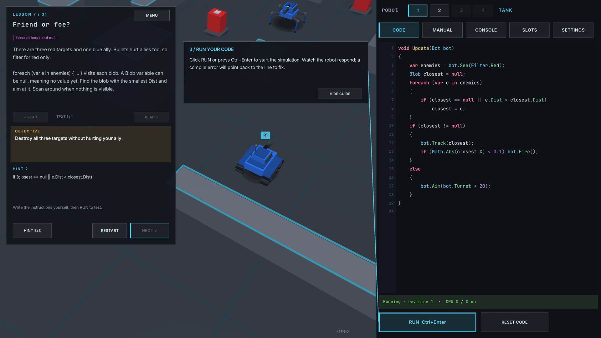Viewport: 601px width, 338px height.
Task: Select robot slot 4
Action: 483,10
